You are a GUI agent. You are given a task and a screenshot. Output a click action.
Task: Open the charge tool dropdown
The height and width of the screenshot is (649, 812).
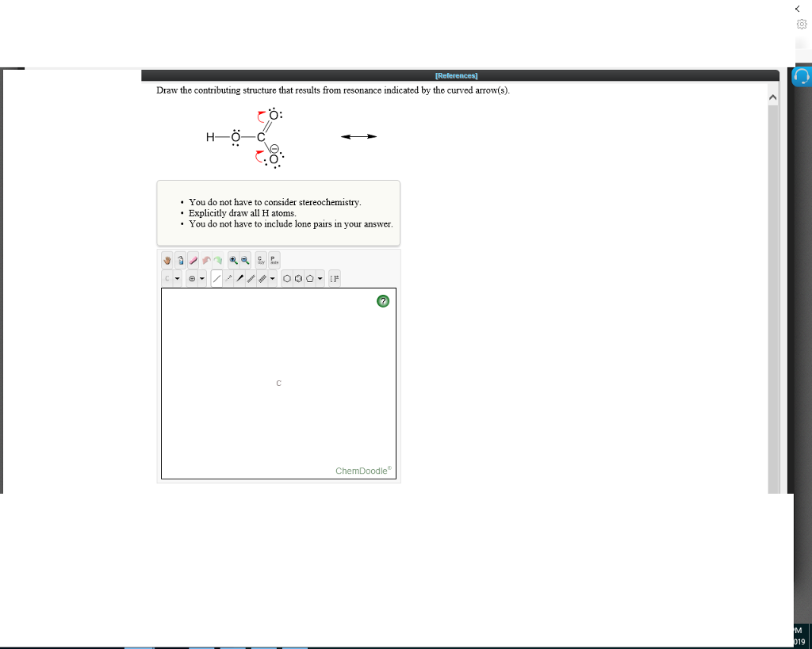click(x=201, y=277)
